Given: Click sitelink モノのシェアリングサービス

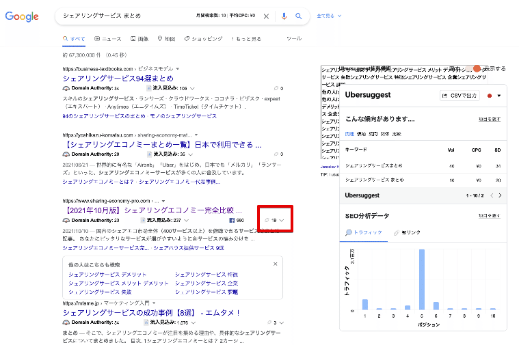Looking at the screenshot, I should click(x=183, y=116).
